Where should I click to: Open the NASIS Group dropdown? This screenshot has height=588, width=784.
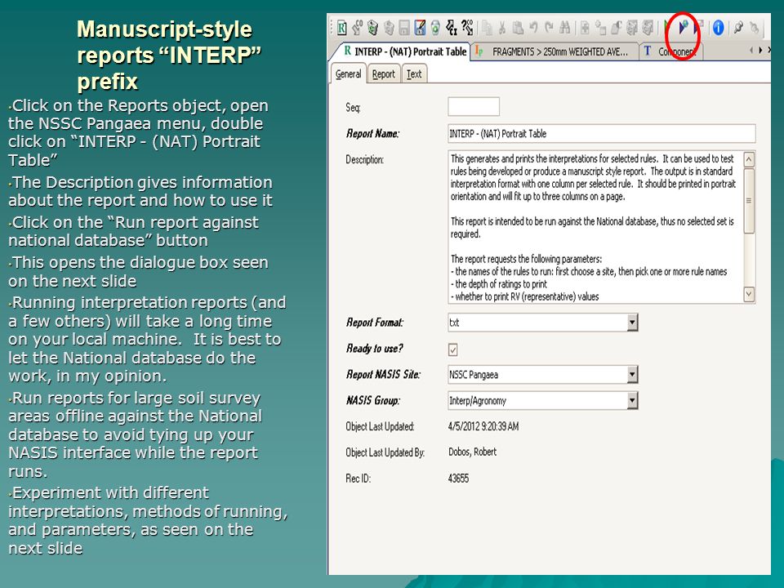(632, 400)
